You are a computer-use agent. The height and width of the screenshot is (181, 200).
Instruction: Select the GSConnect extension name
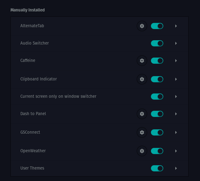[30, 132]
